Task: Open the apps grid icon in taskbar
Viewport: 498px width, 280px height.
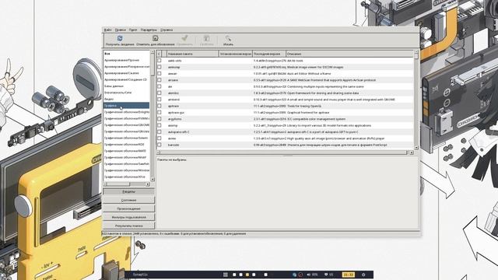Action: click(x=225, y=275)
